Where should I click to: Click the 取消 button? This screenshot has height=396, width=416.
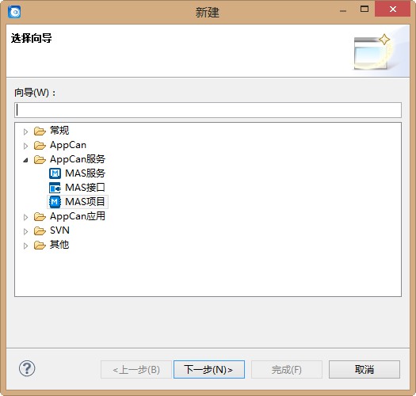coord(364,369)
